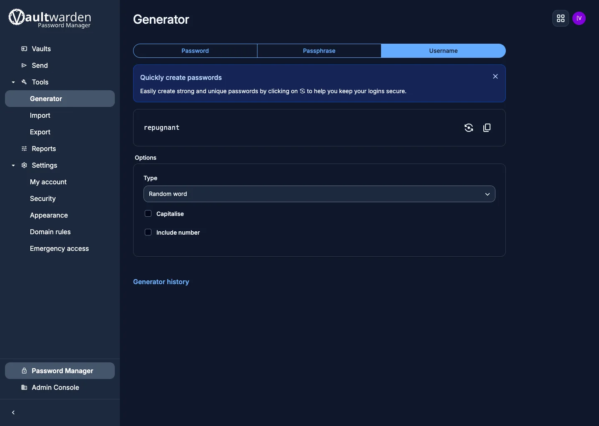This screenshot has width=599, height=426.
Task: Click the Vaults icon in sidebar
Action: [x=24, y=49]
